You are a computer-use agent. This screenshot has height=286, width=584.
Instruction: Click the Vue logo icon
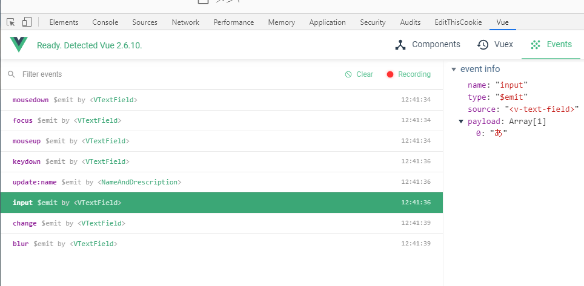point(19,45)
